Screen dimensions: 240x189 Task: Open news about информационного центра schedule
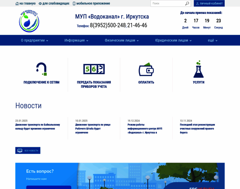[x=145, y=129]
